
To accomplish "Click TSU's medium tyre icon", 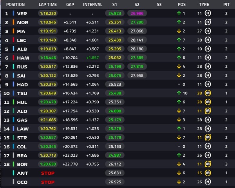I will pos(208,93).
